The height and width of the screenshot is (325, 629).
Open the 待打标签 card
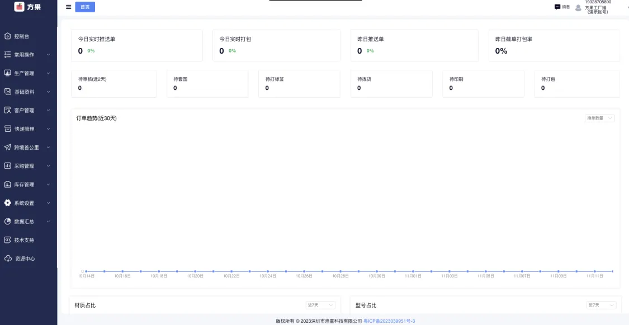[x=299, y=84]
